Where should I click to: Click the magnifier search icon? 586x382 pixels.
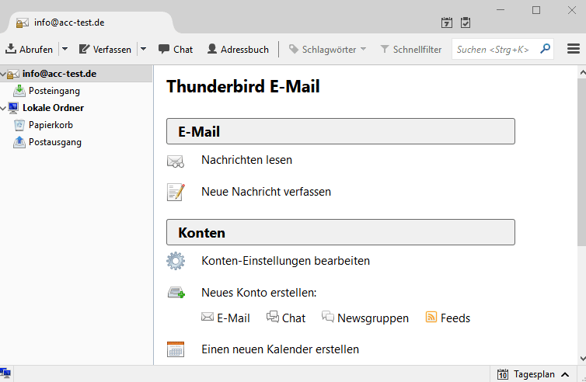click(546, 49)
